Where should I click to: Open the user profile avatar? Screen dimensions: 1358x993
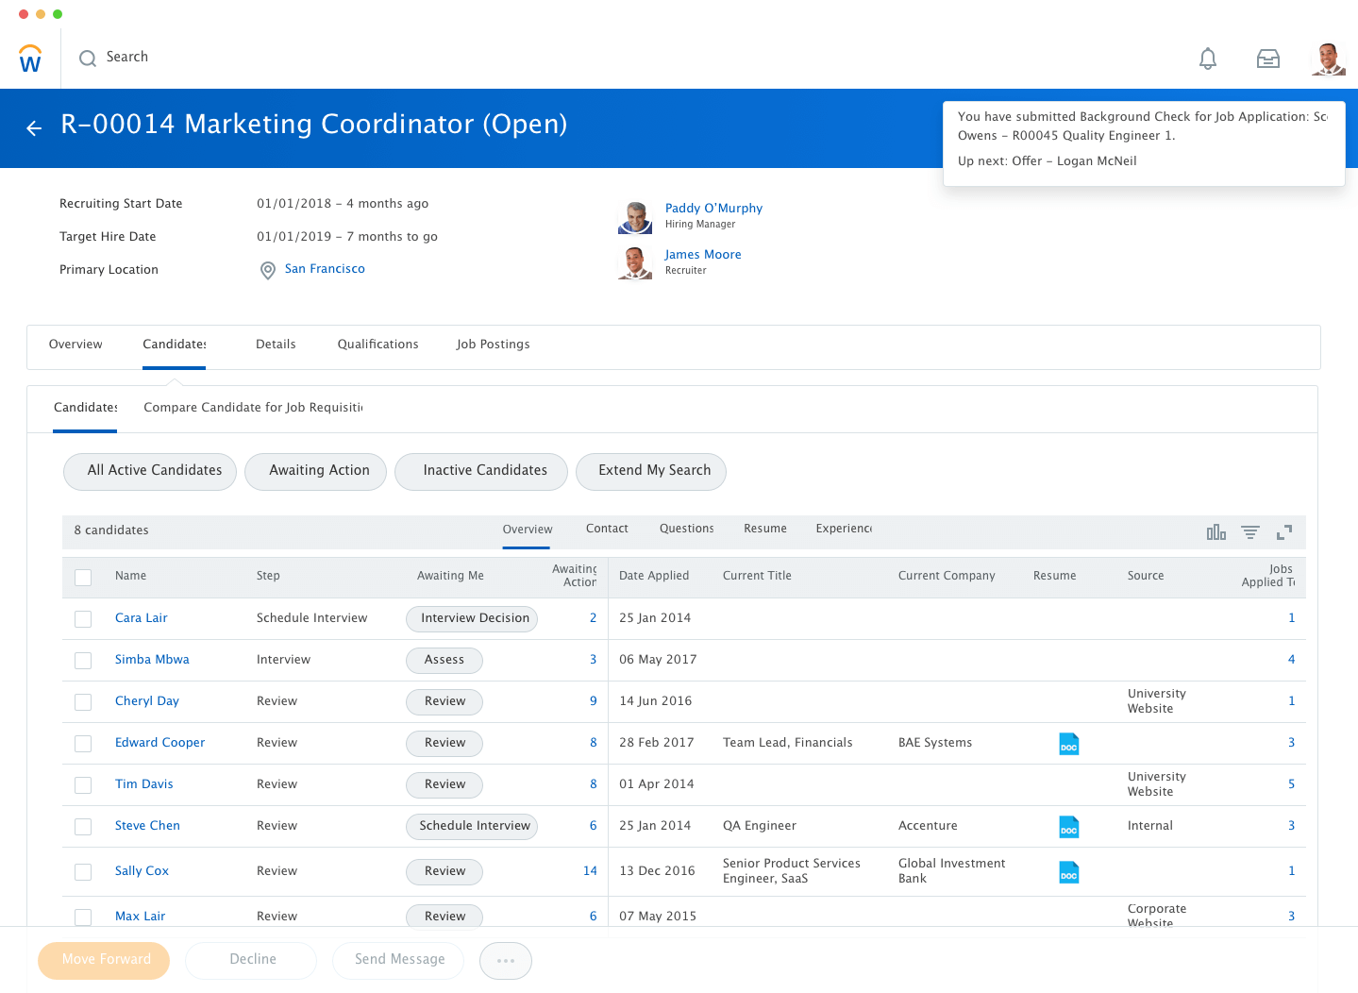[x=1329, y=59]
